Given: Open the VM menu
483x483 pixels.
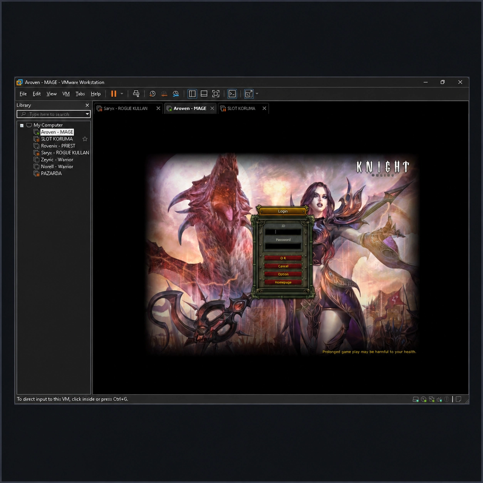Looking at the screenshot, I should [x=66, y=94].
